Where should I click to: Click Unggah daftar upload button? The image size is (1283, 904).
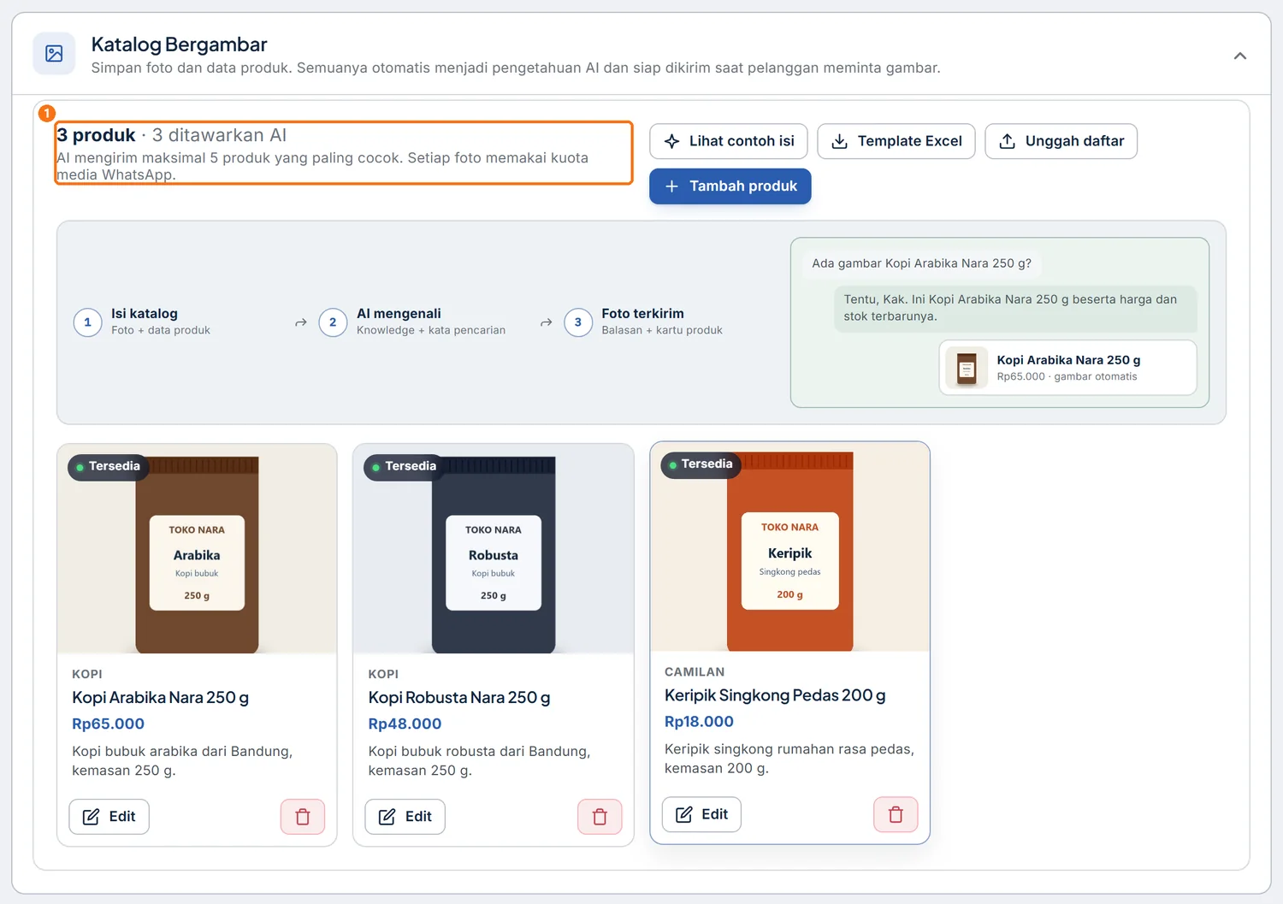[1061, 141]
